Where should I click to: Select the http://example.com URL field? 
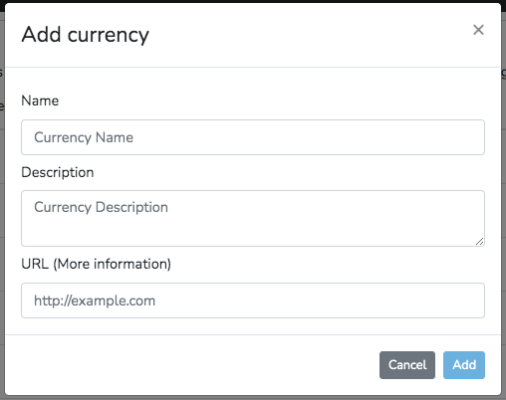coord(253,300)
